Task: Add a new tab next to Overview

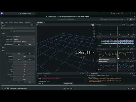Action: pyautogui.click(x=44, y=22)
